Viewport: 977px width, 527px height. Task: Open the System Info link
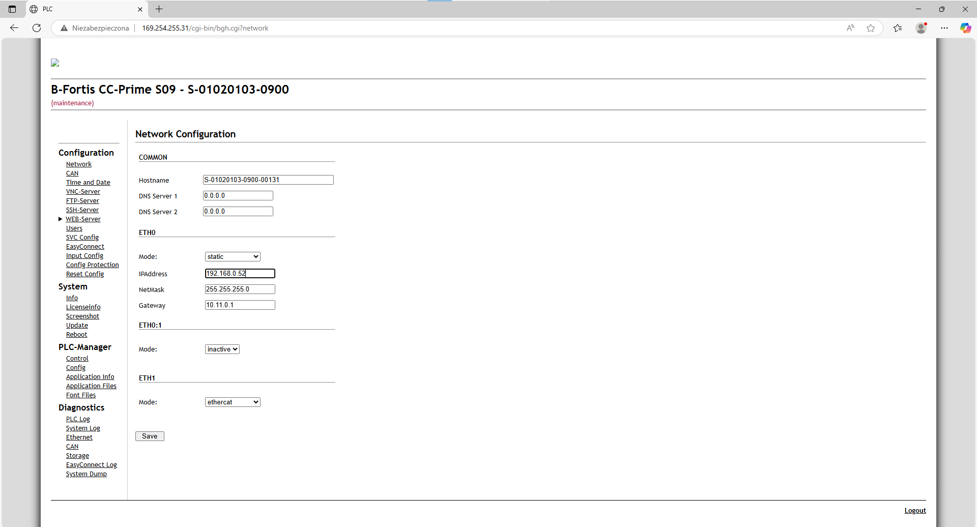(x=72, y=298)
